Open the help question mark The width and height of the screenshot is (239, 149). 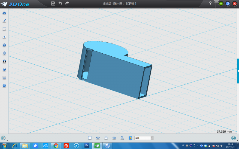point(210,4)
